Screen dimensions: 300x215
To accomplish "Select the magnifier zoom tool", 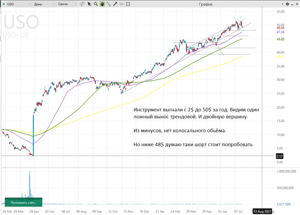I will [96, 4].
